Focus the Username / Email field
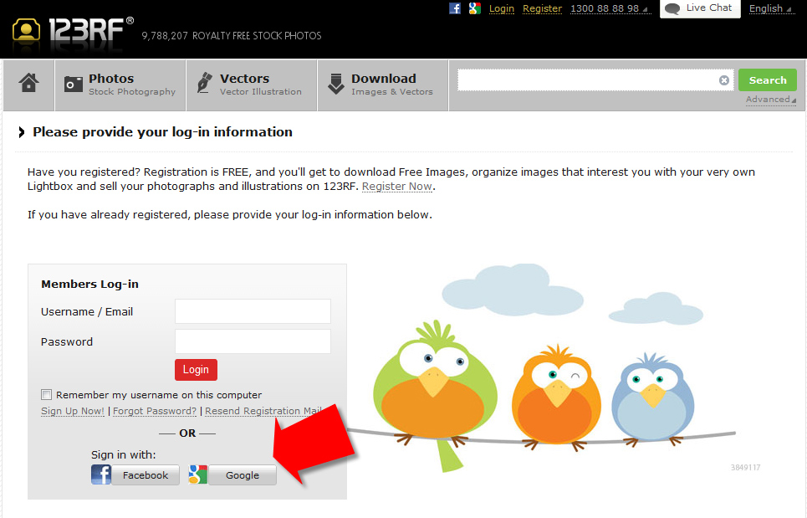 click(x=253, y=311)
